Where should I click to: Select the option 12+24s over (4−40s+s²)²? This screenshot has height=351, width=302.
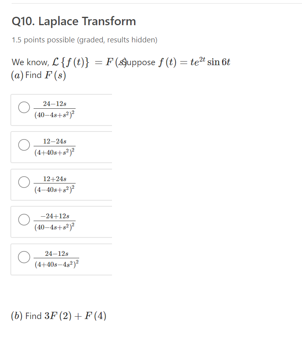pyautogui.click(x=24, y=182)
